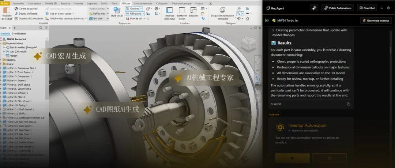This screenshot has height=168, width=395.
Task: Select the Pan hand tool in Naviguer
Action: tap(239, 9)
